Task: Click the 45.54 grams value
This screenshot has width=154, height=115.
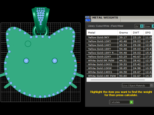Action: (x=123, y=45)
